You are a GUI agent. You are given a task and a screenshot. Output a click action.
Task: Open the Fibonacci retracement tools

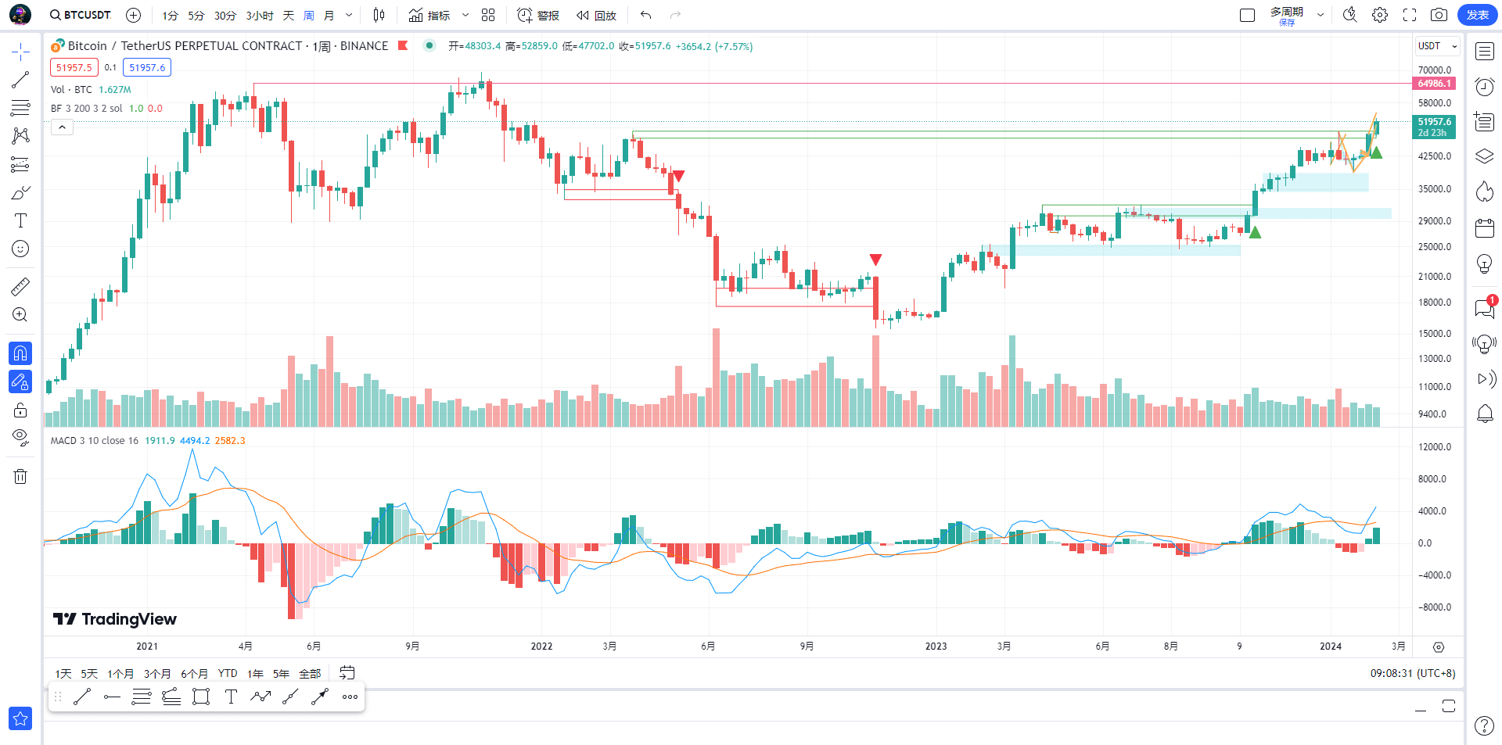(20, 108)
